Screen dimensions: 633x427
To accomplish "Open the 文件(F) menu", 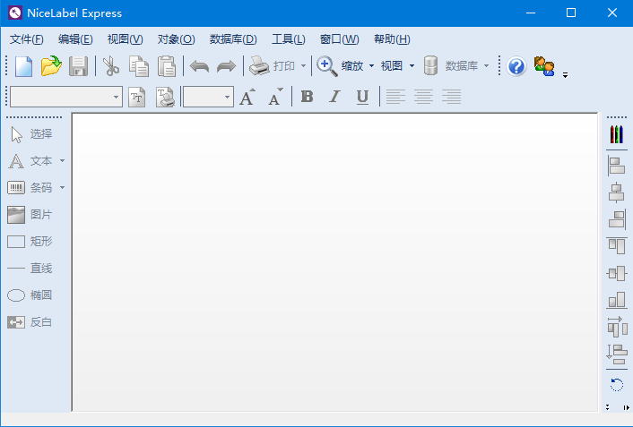I will tap(26, 39).
